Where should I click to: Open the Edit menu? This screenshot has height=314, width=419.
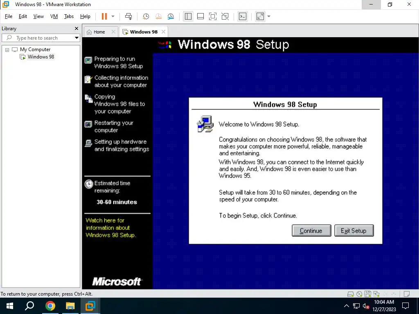point(23,16)
